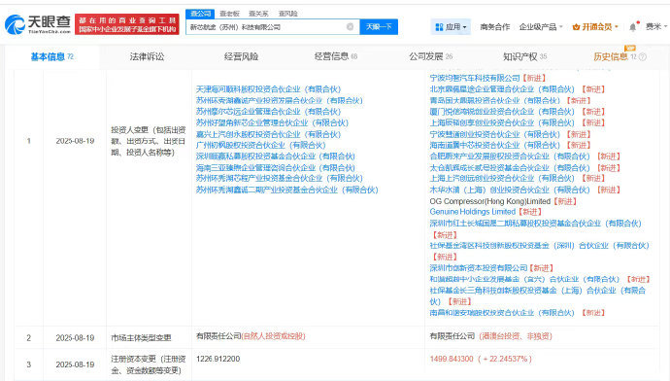Open 天津海河顺科股权投资合伙企业 link

click(268, 89)
